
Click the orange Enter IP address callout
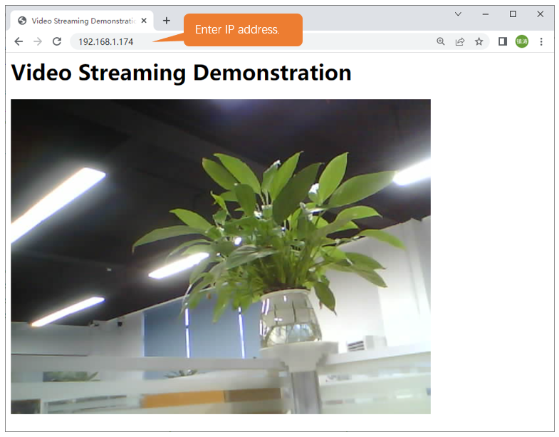[x=243, y=30]
